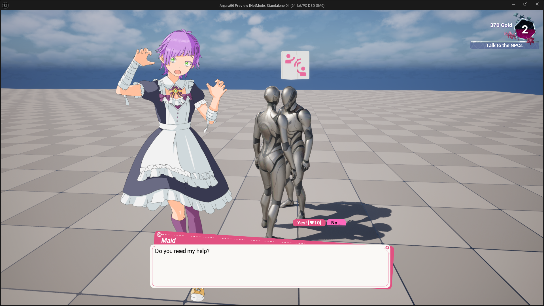Restore down the preview window

pos(525,4)
